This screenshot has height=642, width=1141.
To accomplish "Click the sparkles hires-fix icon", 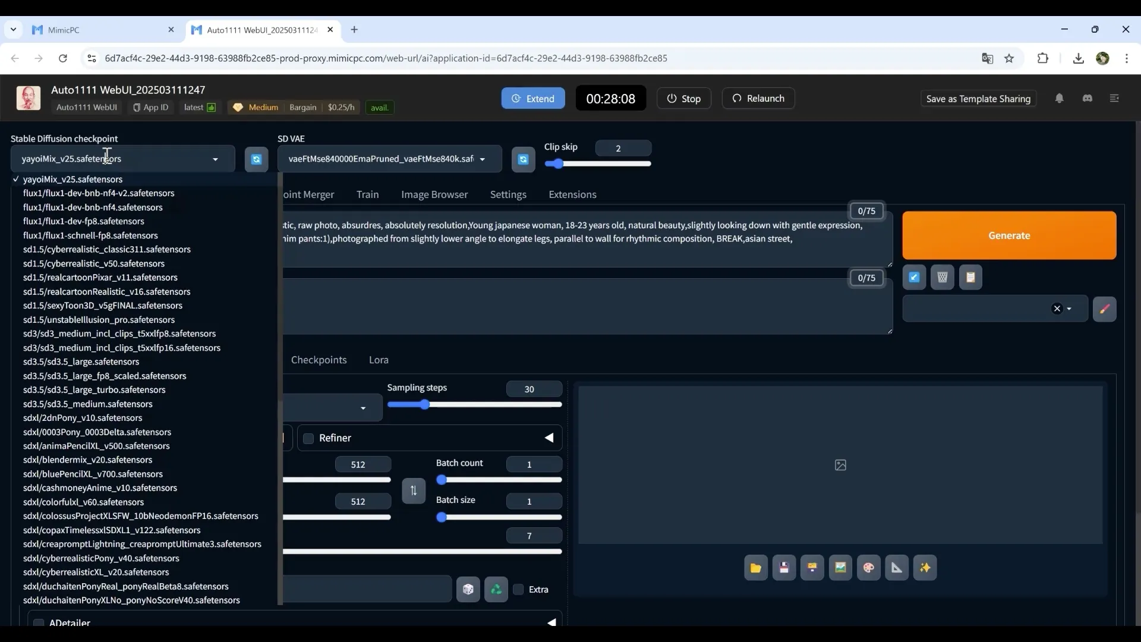I will coord(925,568).
